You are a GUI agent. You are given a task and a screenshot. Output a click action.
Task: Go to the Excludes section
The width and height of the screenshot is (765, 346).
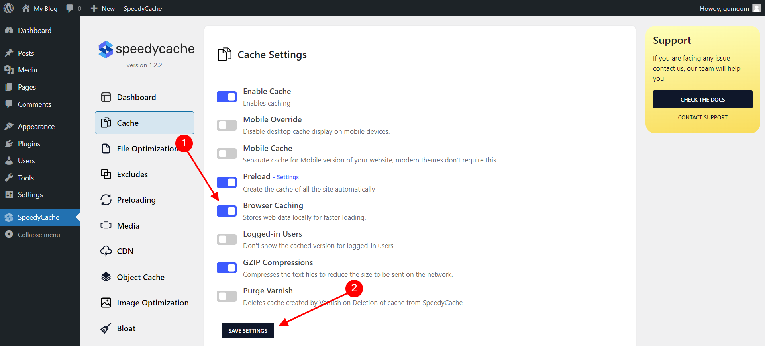(145, 174)
